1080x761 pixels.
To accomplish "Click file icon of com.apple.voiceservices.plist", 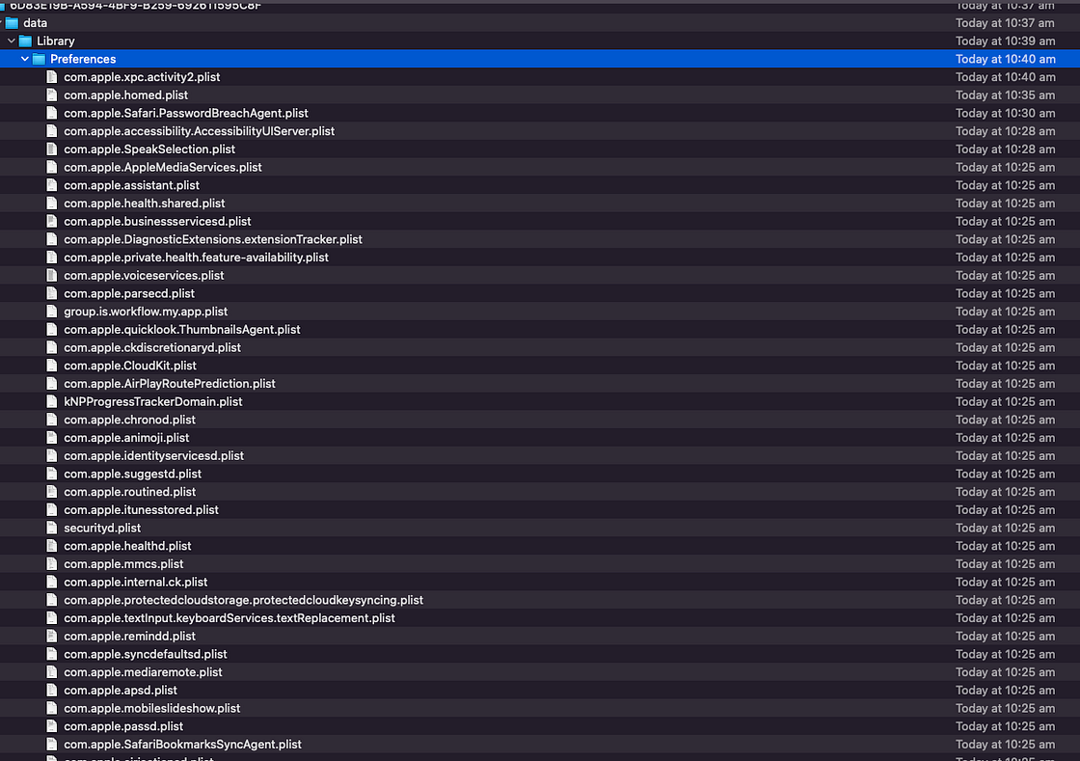I will click(x=52, y=276).
